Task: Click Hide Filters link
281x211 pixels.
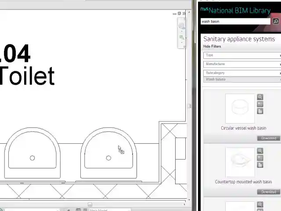Action: [212, 46]
